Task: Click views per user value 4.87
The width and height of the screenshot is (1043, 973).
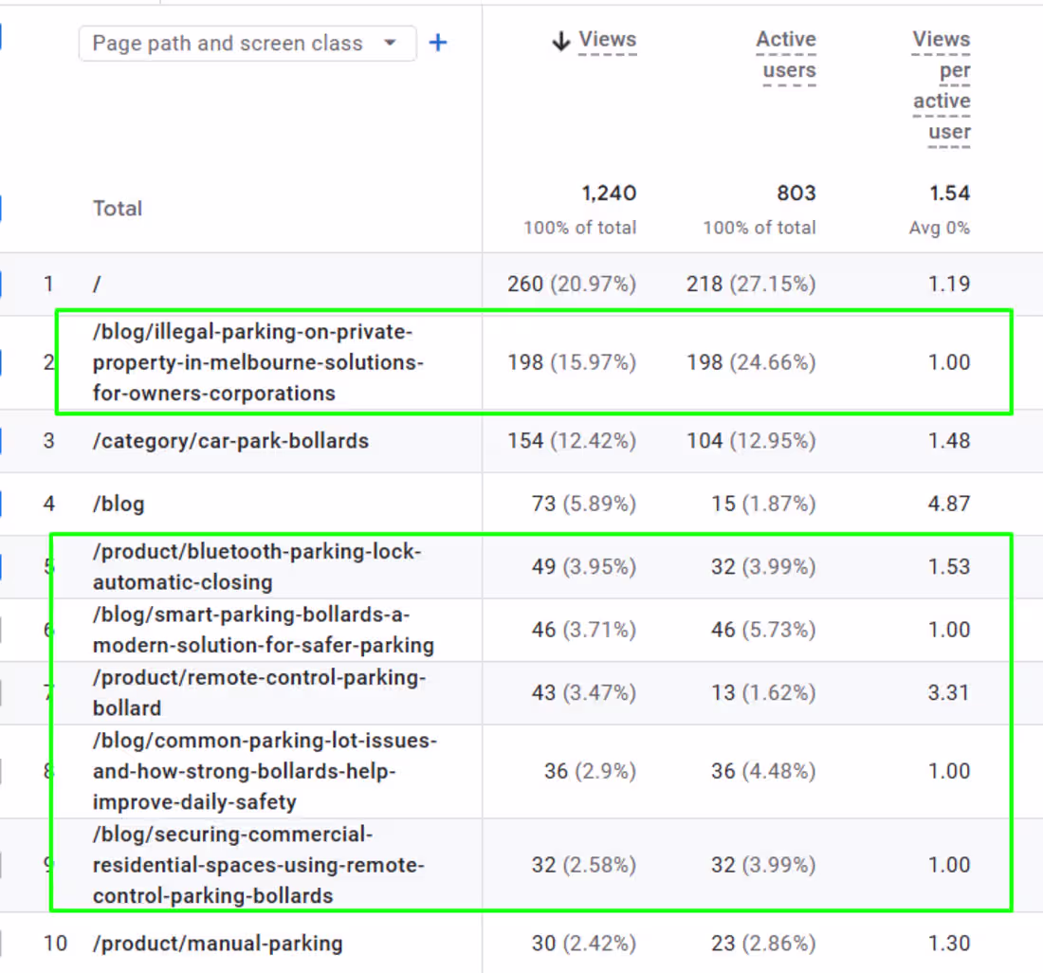Action: coord(949,505)
